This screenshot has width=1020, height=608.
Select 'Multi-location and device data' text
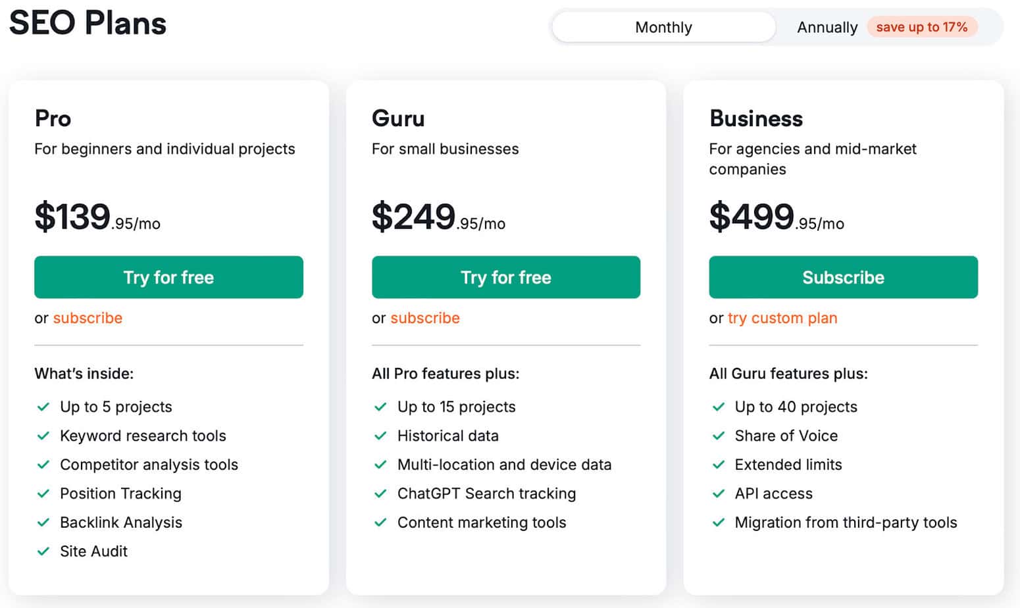(x=504, y=465)
